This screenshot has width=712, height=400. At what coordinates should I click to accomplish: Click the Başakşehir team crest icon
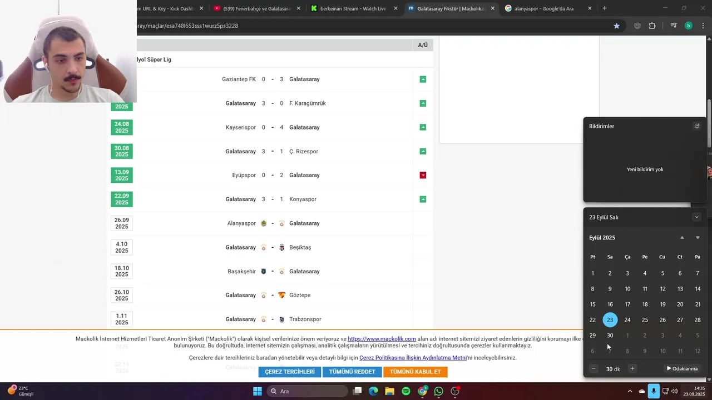point(264,271)
